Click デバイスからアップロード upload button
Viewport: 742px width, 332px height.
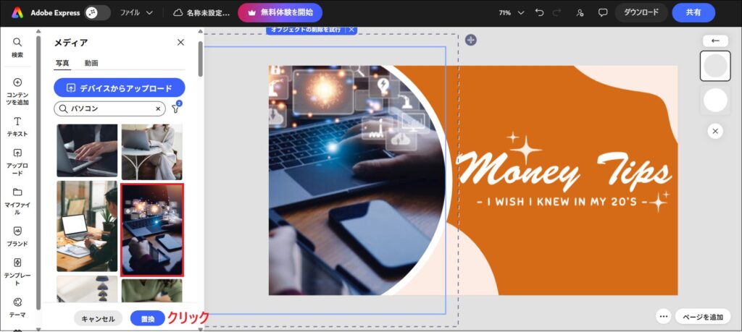pos(119,88)
